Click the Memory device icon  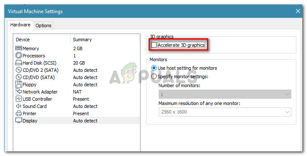click(x=19, y=48)
